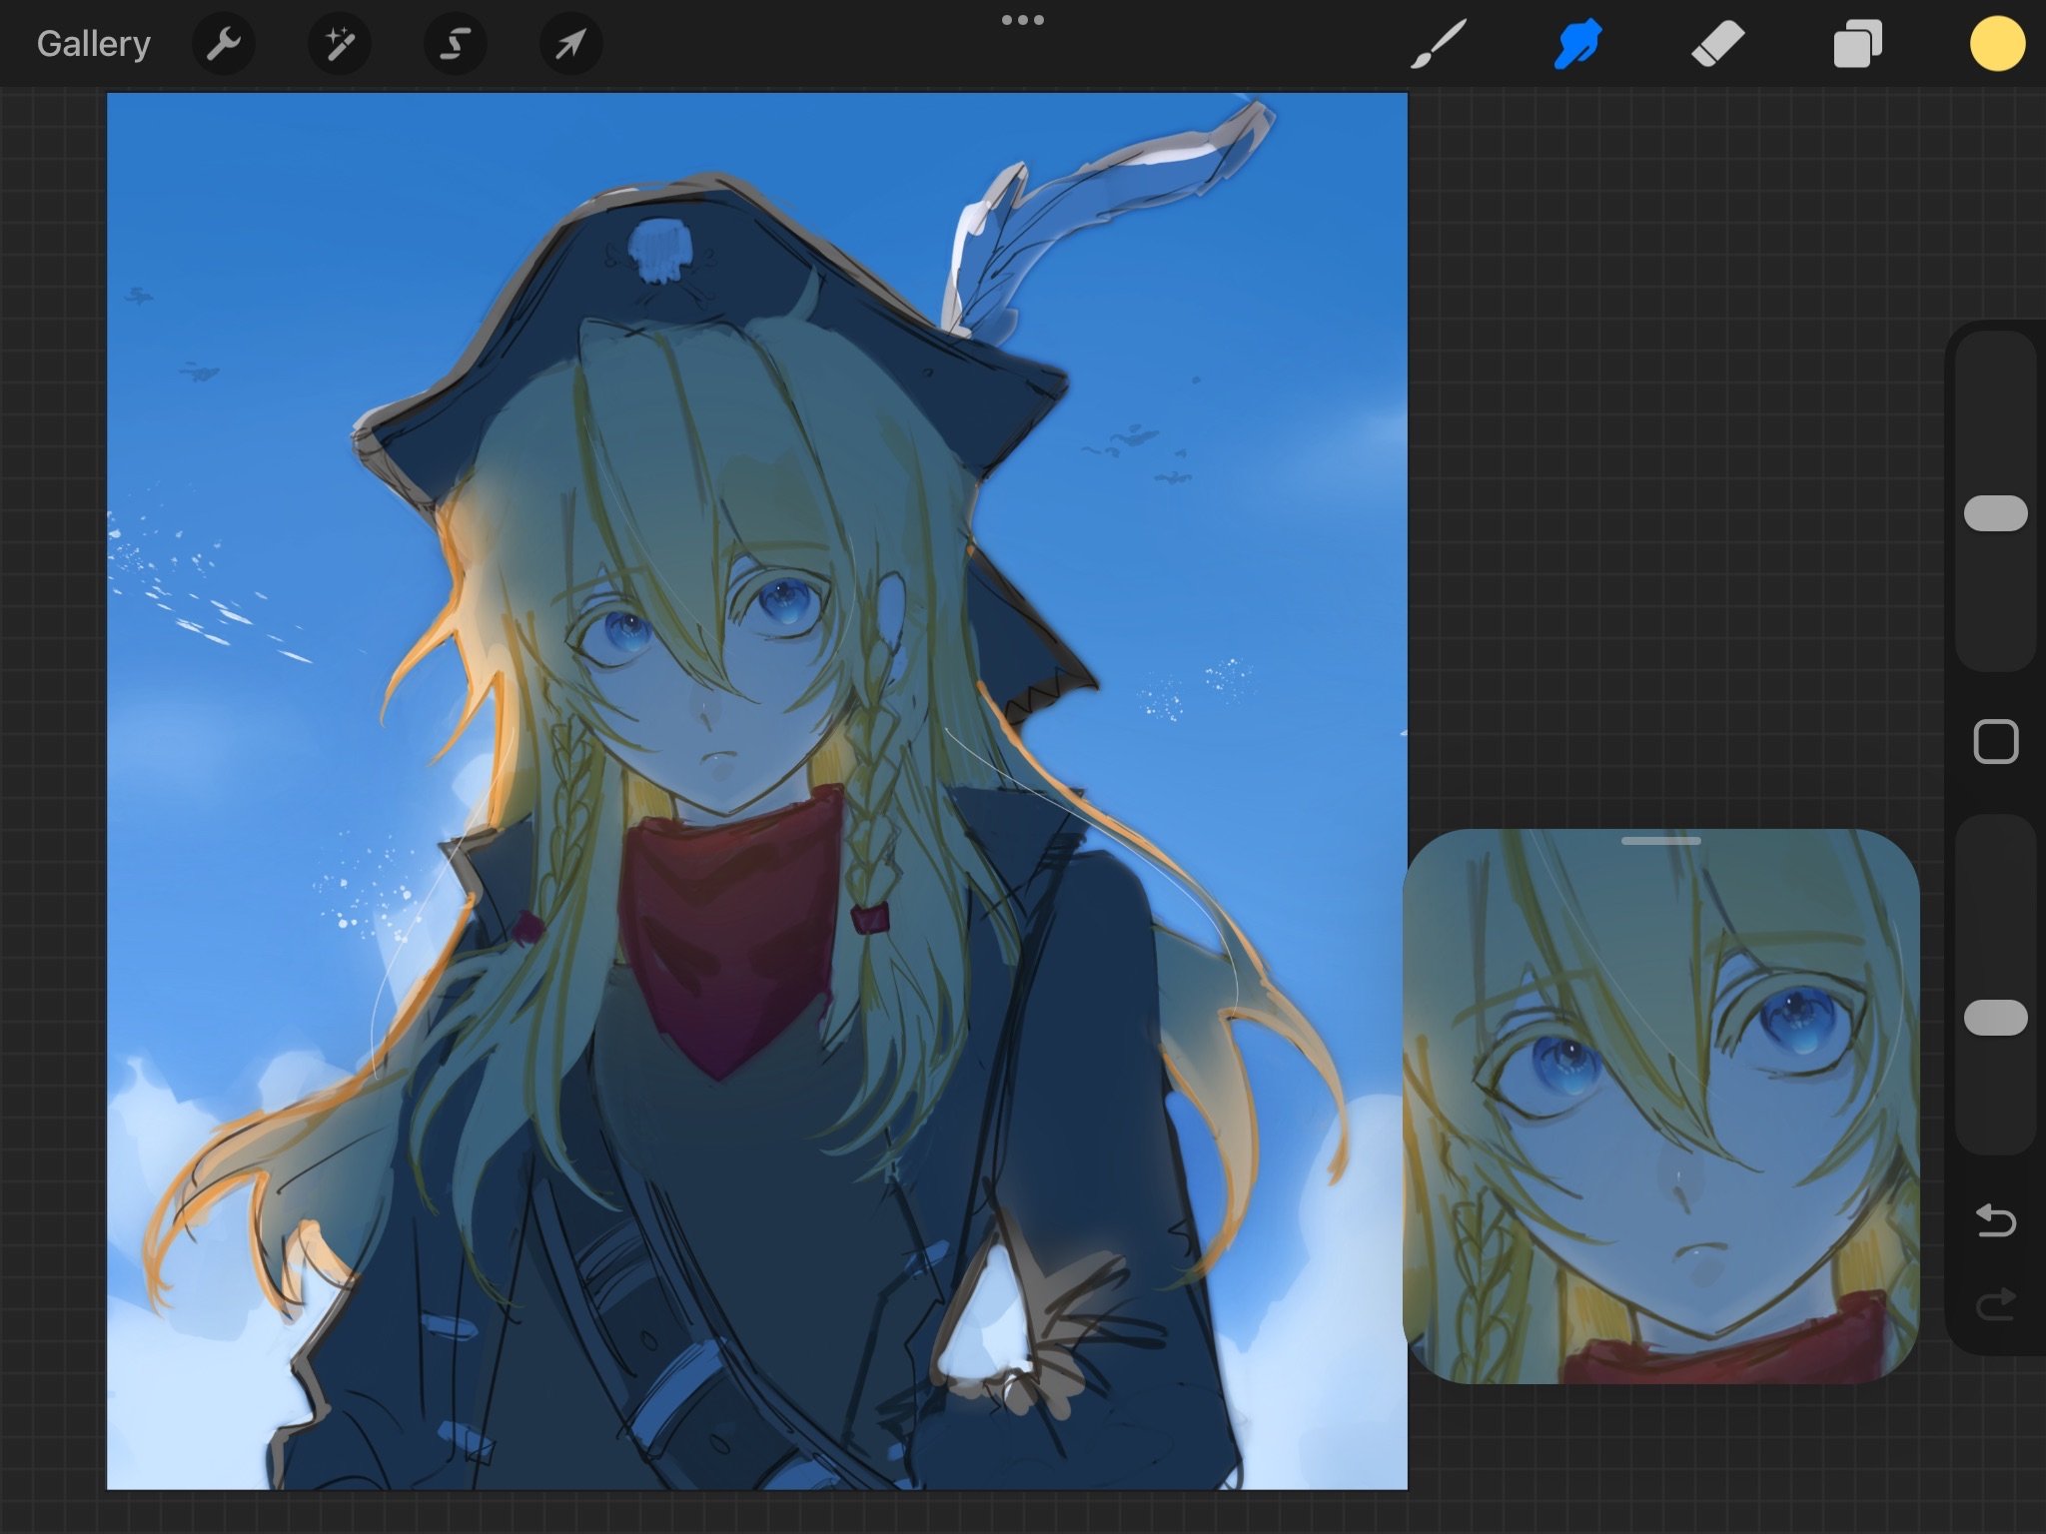Redo the previous action
Viewport: 2046px width, 1534px height.
point(1995,1303)
